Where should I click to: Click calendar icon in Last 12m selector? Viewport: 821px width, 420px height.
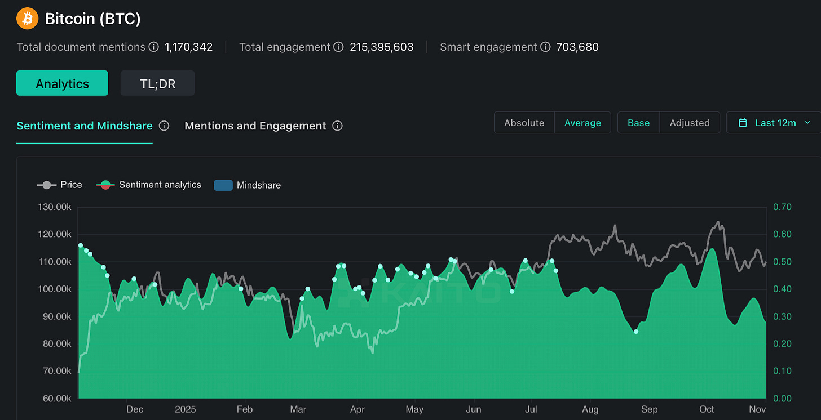(743, 123)
